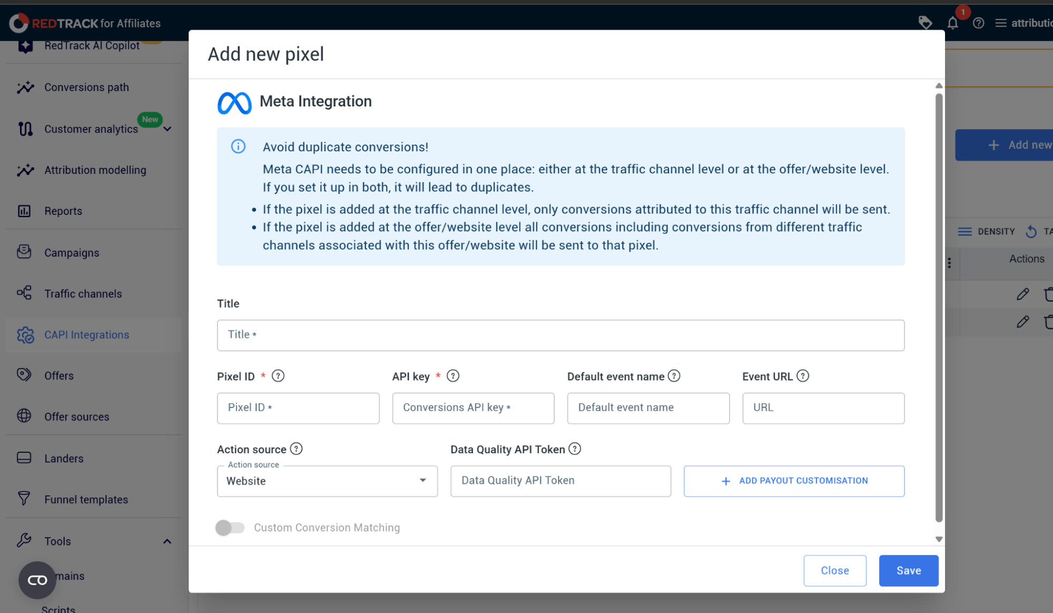Open the table column options dots

tap(949, 263)
